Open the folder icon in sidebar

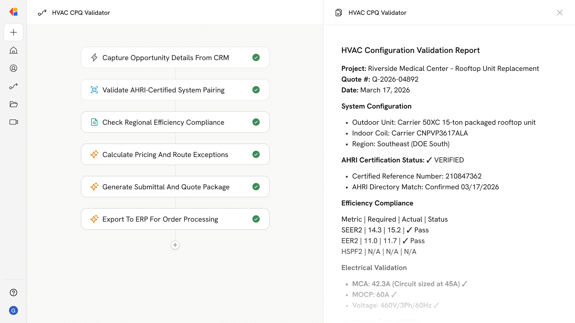(x=13, y=104)
